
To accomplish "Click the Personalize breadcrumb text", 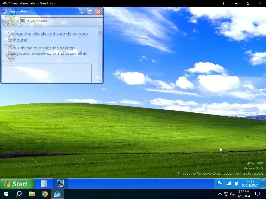I will [39, 21].
